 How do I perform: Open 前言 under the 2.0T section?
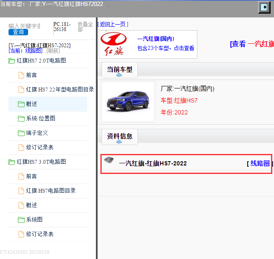(x=31, y=75)
